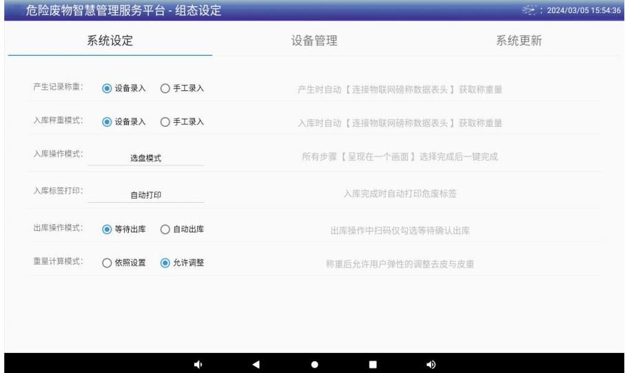Select 设备录入 for 产生记录称重

click(106, 88)
